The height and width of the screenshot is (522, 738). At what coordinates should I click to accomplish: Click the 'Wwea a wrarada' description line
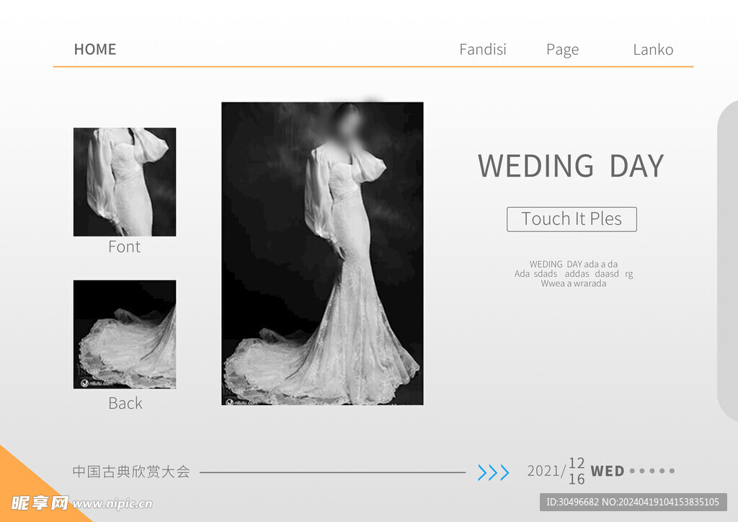[573, 283]
